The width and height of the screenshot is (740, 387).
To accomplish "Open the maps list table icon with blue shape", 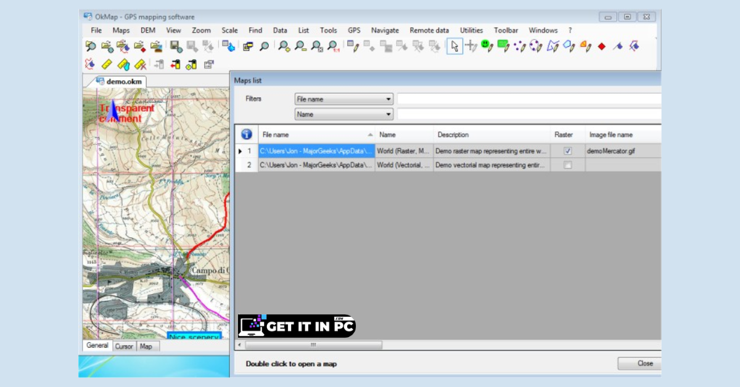I will click(228, 46).
